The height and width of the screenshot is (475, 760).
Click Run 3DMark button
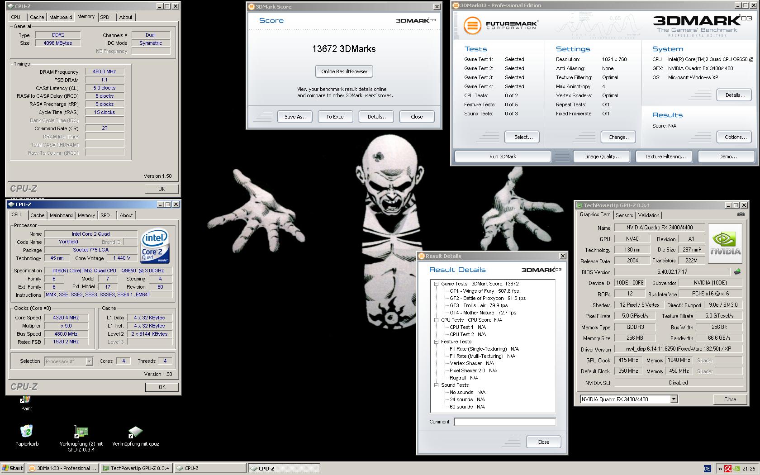click(503, 157)
